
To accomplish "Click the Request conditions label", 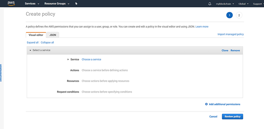I will pyautogui.click(x=68, y=92).
